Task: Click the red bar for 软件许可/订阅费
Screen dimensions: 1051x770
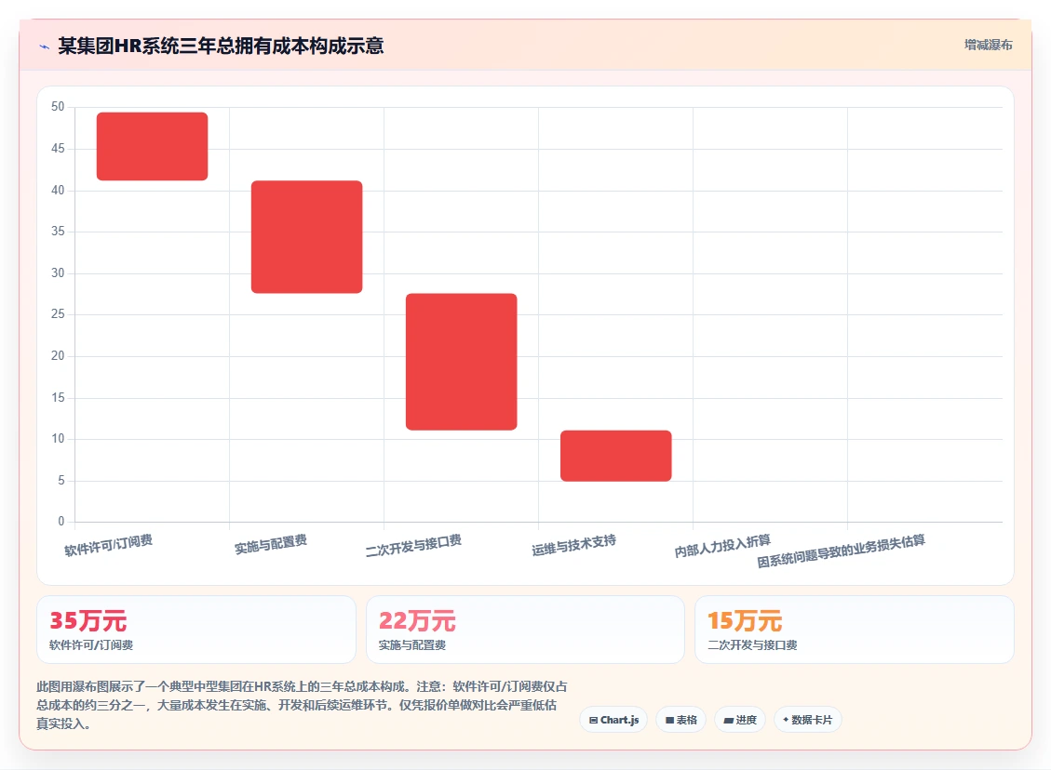Action: point(152,146)
